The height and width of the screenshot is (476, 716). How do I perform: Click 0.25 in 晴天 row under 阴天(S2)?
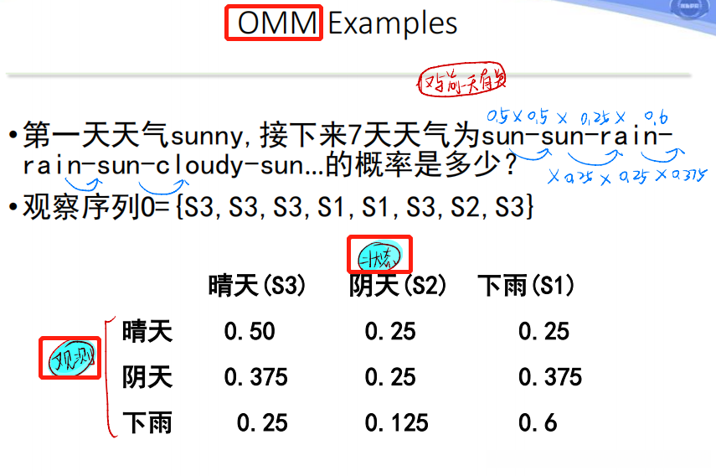390,331
